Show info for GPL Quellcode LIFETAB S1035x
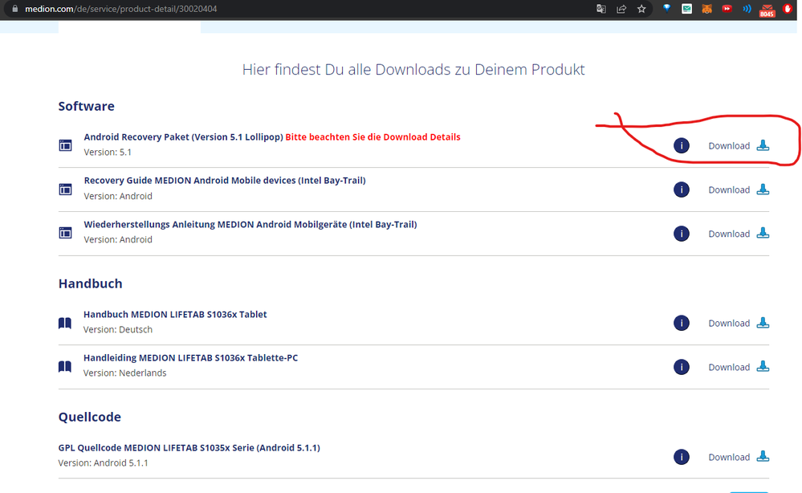 tap(682, 457)
